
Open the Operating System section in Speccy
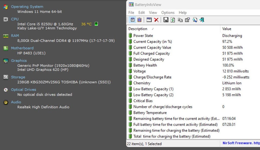click(x=27, y=6)
